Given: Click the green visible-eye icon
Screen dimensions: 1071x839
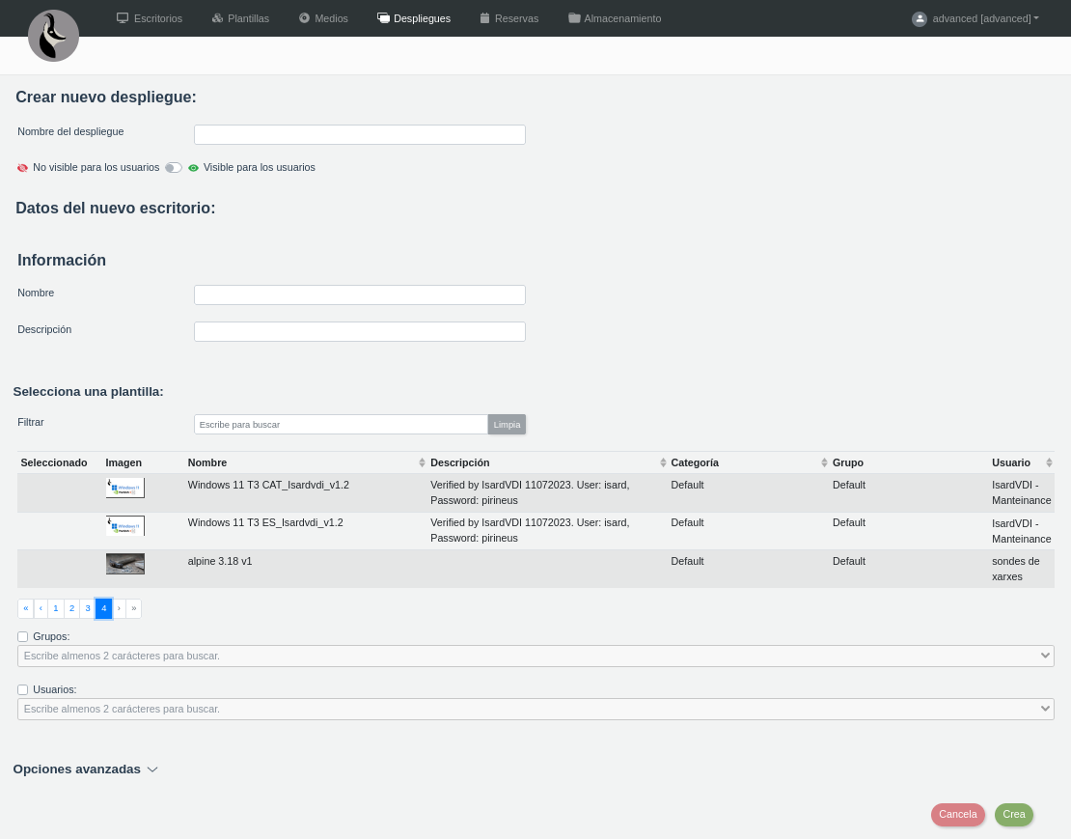Looking at the screenshot, I should [x=193, y=168].
